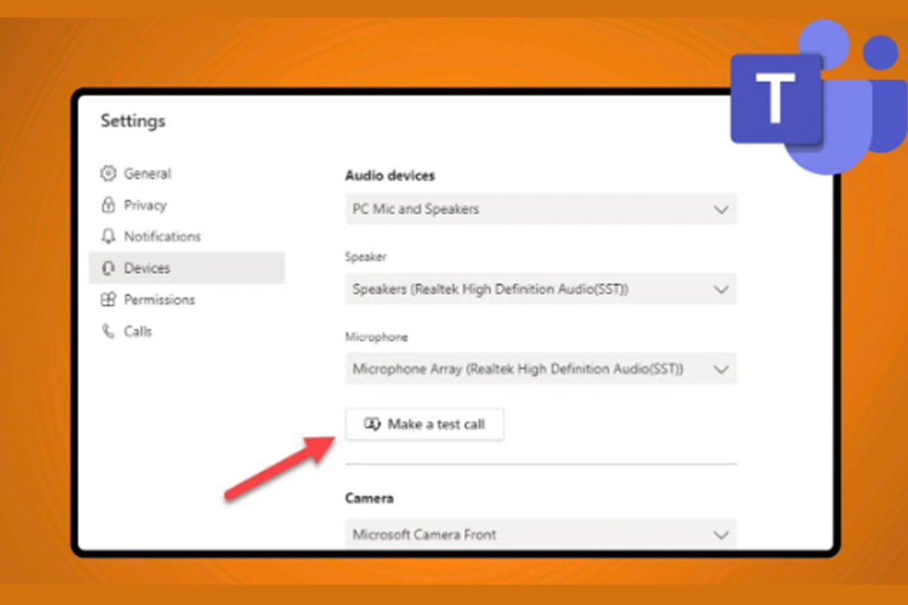
Task: Click the General settings gear icon
Action: 107,174
